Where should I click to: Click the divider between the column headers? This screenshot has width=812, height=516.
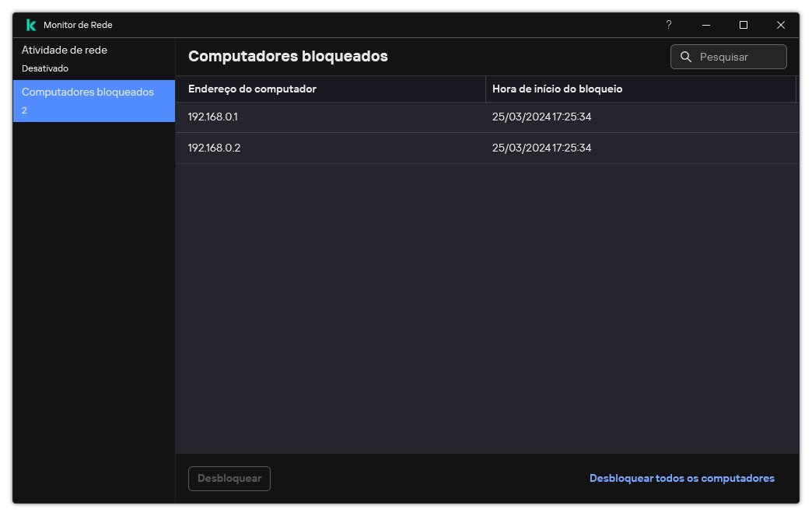485,89
